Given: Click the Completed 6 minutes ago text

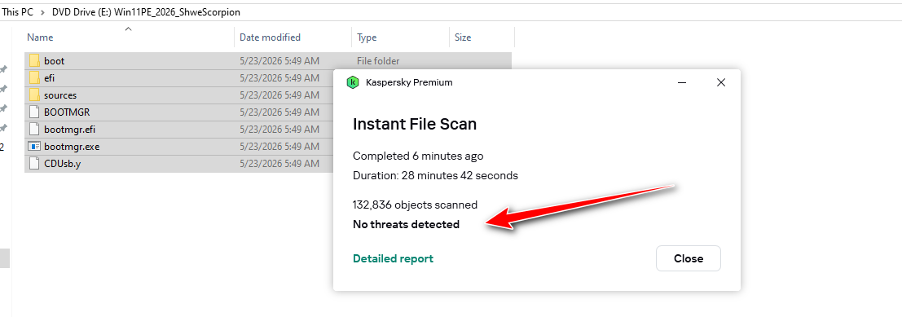Looking at the screenshot, I should [418, 156].
